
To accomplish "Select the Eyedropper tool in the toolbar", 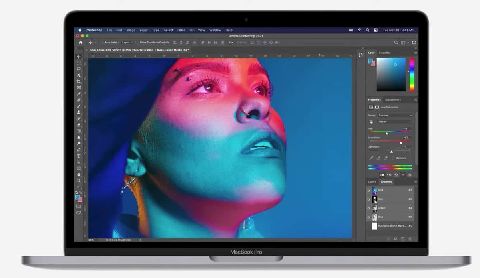I will pos(79,94).
